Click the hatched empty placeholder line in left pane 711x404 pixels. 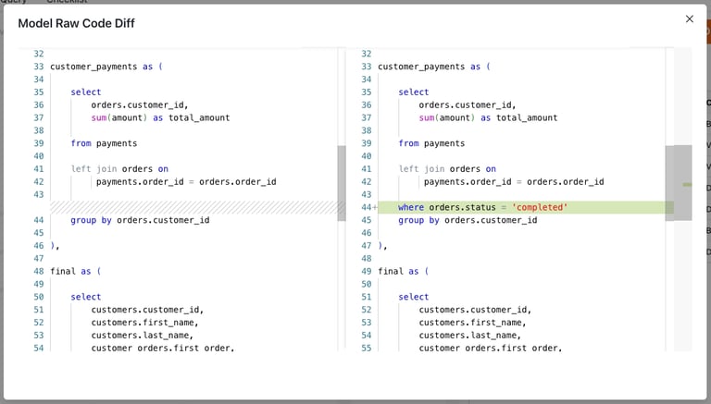click(x=194, y=207)
